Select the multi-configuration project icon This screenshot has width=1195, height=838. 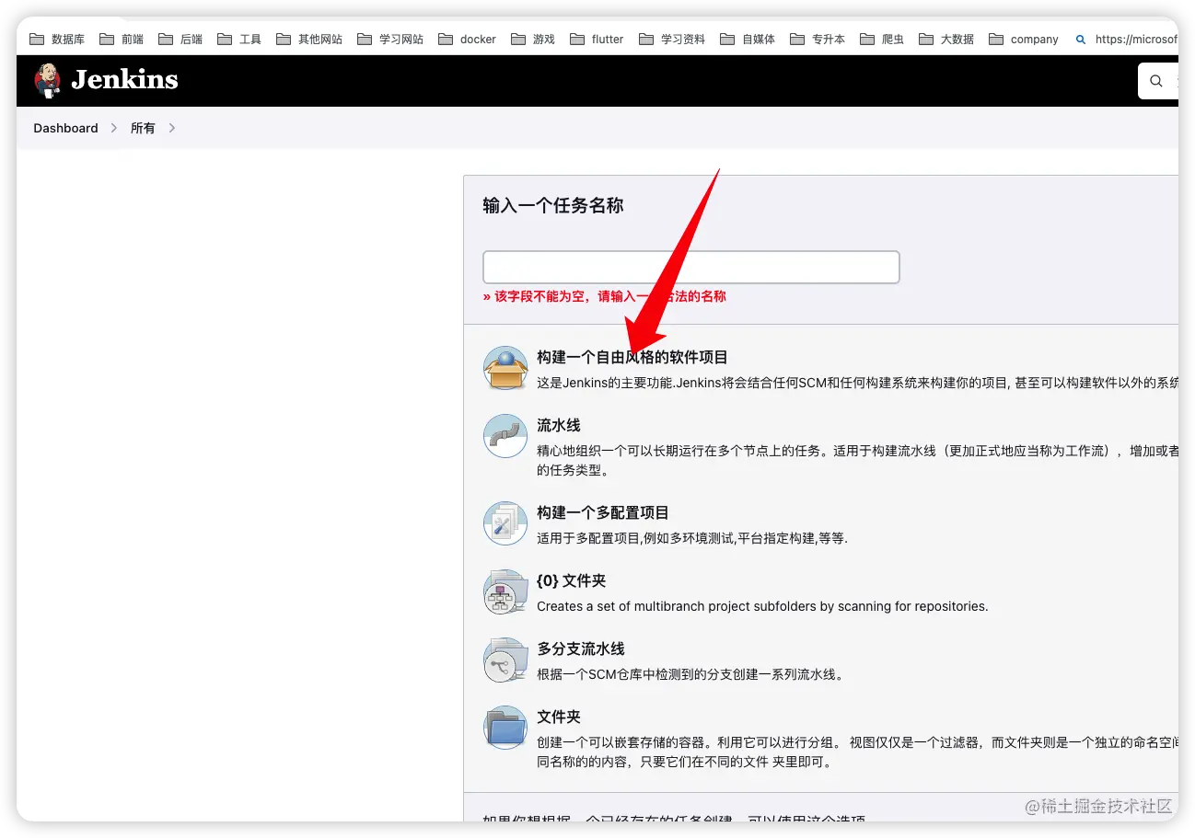(505, 523)
